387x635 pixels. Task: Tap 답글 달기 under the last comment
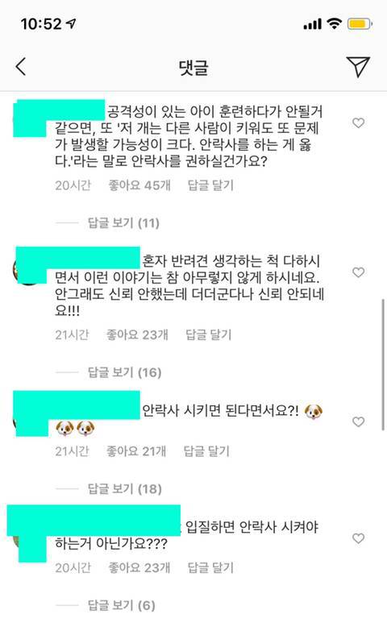(210, 567)
